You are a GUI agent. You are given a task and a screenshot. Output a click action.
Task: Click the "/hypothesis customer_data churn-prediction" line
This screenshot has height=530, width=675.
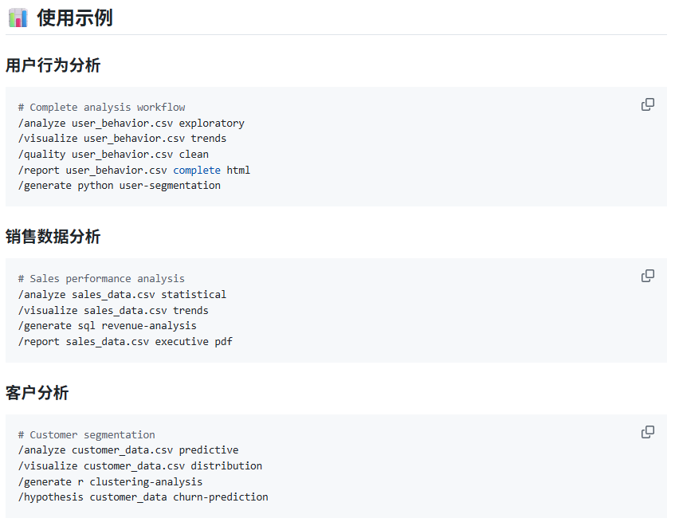coord(143,497)
